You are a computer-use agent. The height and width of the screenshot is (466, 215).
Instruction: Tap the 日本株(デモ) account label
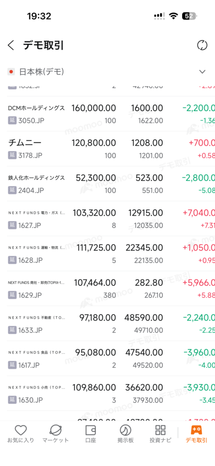pyautogui.click(x=41, y=71)
